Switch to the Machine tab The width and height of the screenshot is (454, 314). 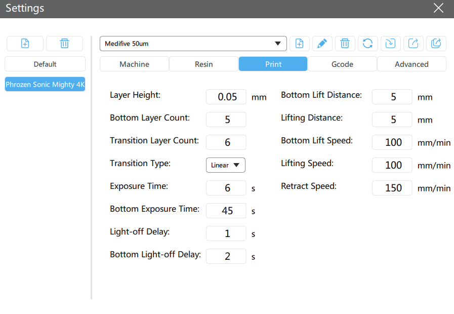(134, 64)
